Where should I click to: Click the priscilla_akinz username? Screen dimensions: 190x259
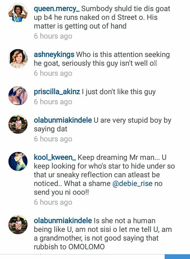tap(57, 92)
